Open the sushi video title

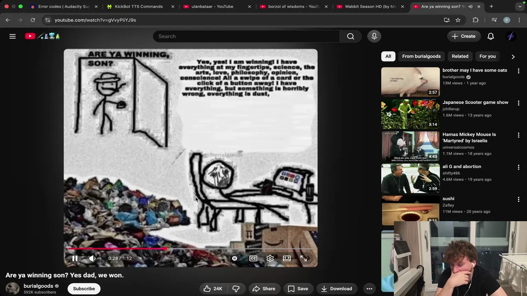coord(448,199)
